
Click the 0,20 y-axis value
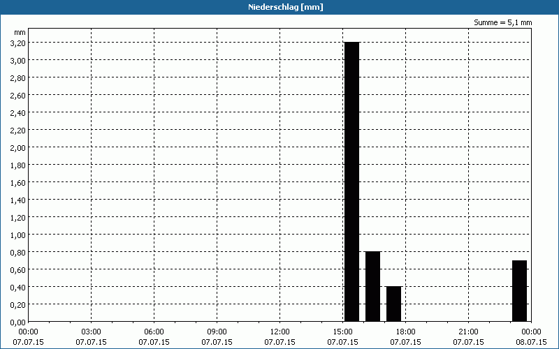tap(18, 304)
